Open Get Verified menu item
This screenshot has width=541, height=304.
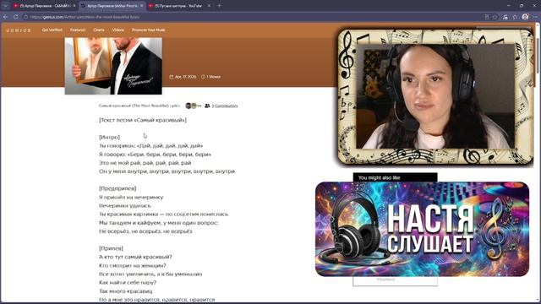coord(52,30)
